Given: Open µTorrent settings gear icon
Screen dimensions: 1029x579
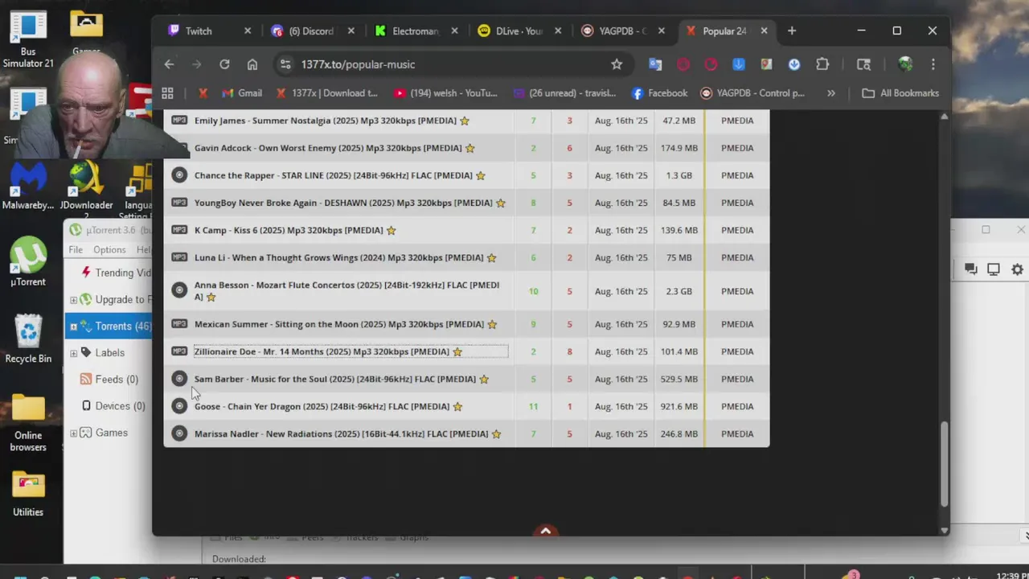Looking at the screenshot, I should (1017, 269).
